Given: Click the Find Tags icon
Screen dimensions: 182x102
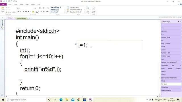Looking at the screenshot, I should 88,10.
